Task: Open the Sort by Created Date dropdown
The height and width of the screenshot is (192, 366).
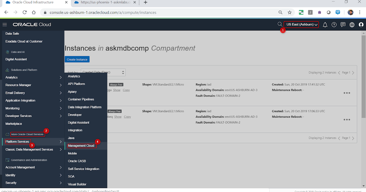Action: point(103,72)
